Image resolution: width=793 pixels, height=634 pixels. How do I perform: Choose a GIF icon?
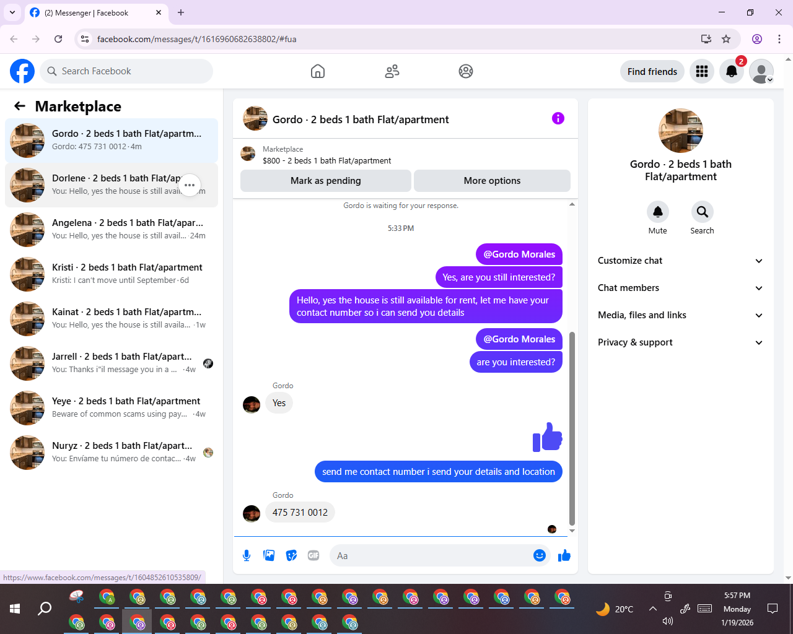(313, 555)
